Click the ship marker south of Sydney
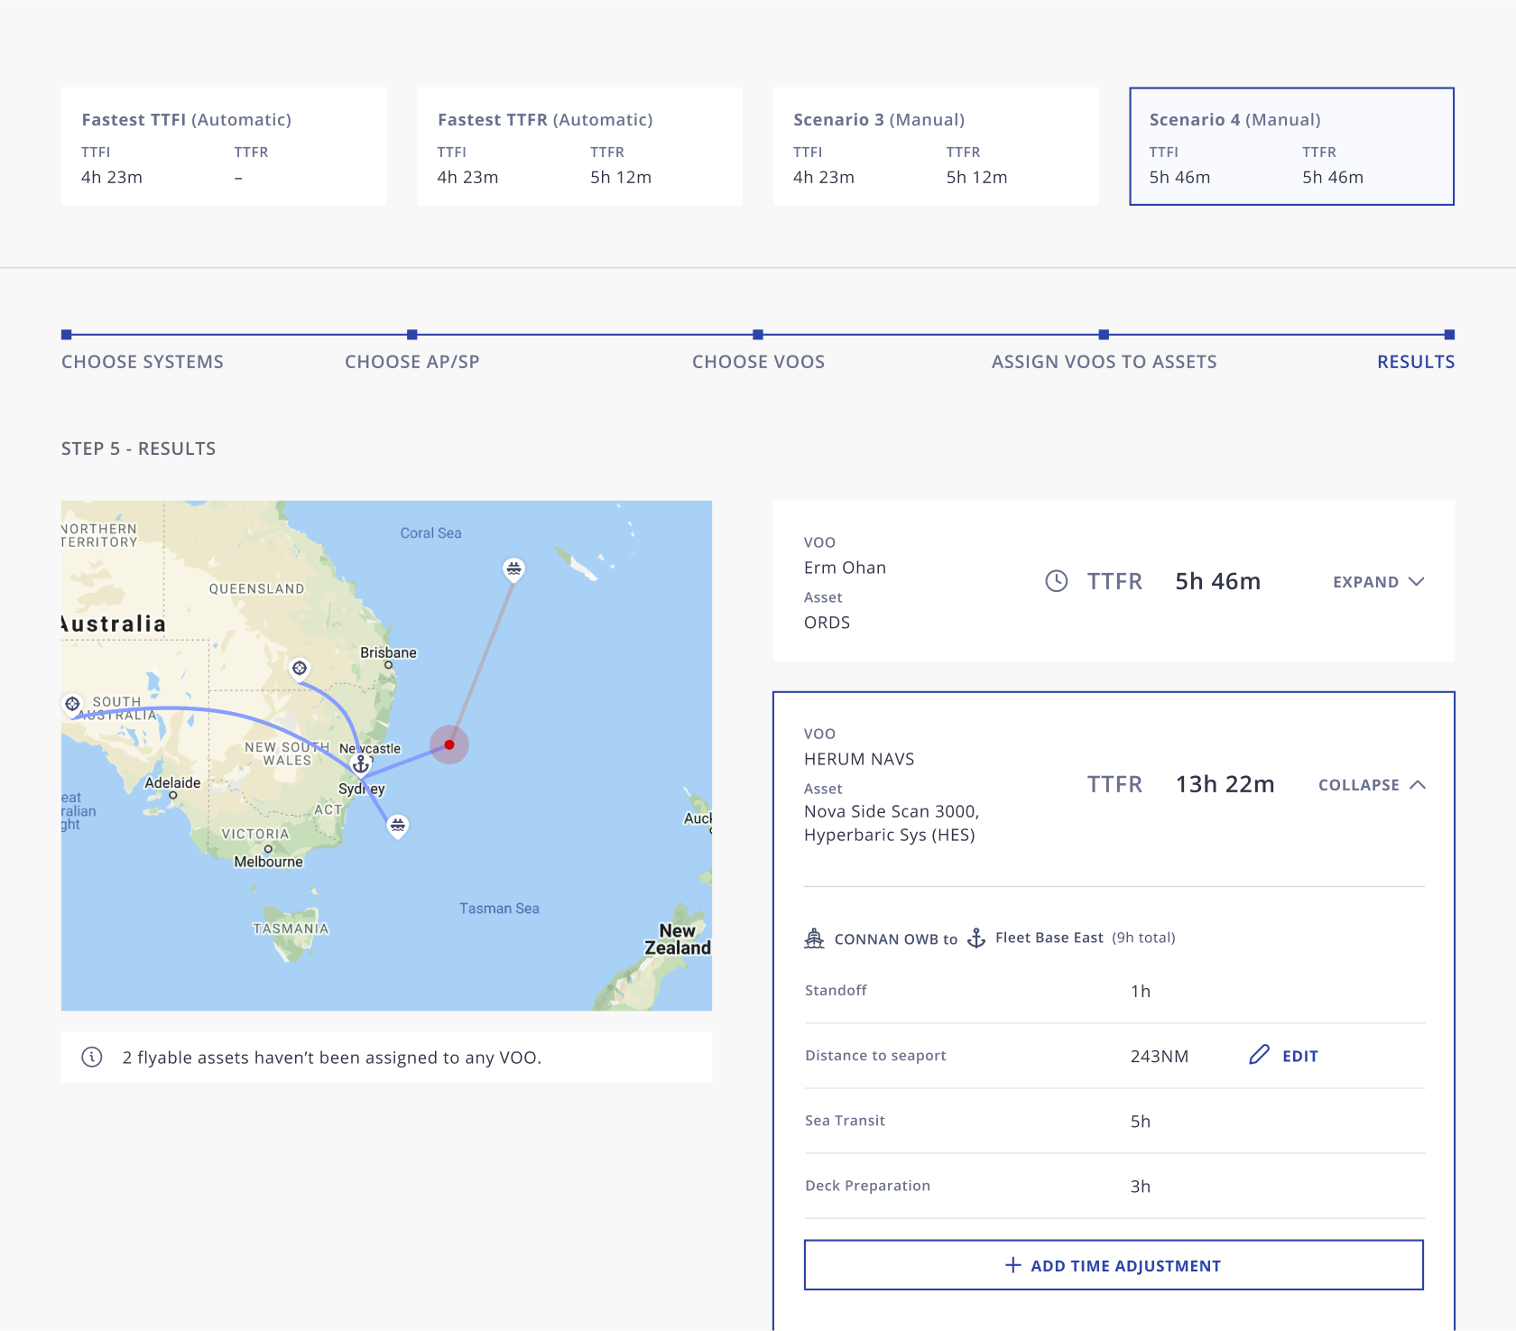The width and height of the screenshot is (1516, 1331). click(x=398, y=825)
